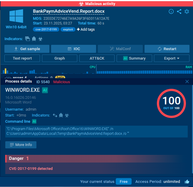This screenshot has height=187, width=193.
Task: Click the 16.0.16026.20146 version text
Action: pyautogui.click(x=21, y=98)
